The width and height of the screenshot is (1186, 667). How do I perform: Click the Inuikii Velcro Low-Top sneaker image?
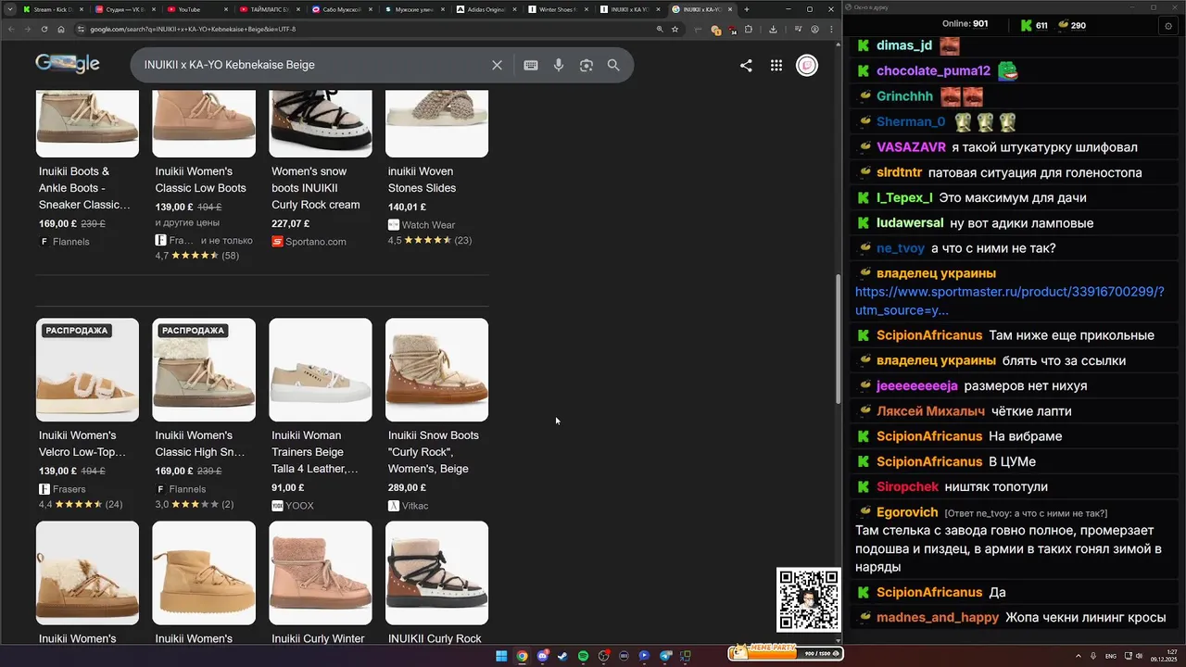[87, 370]
